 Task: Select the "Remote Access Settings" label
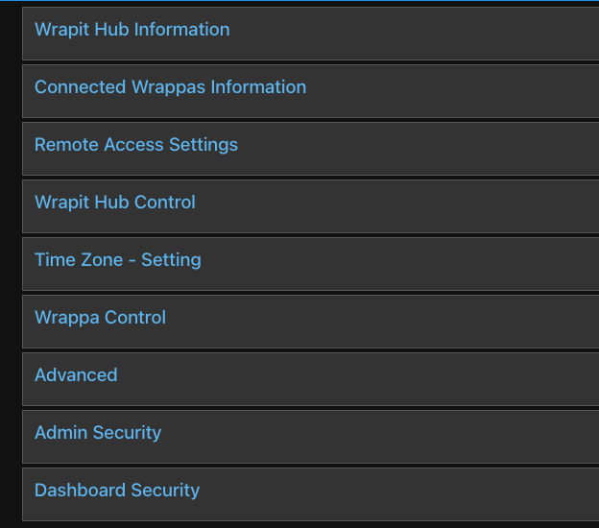point(136,145)
